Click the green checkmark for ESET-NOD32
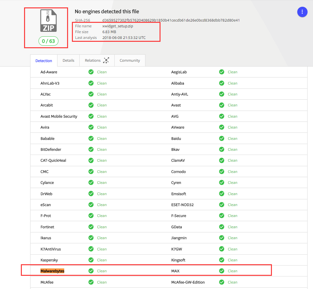Viewport: 313px width, 289px height. (x=222, y=205)
